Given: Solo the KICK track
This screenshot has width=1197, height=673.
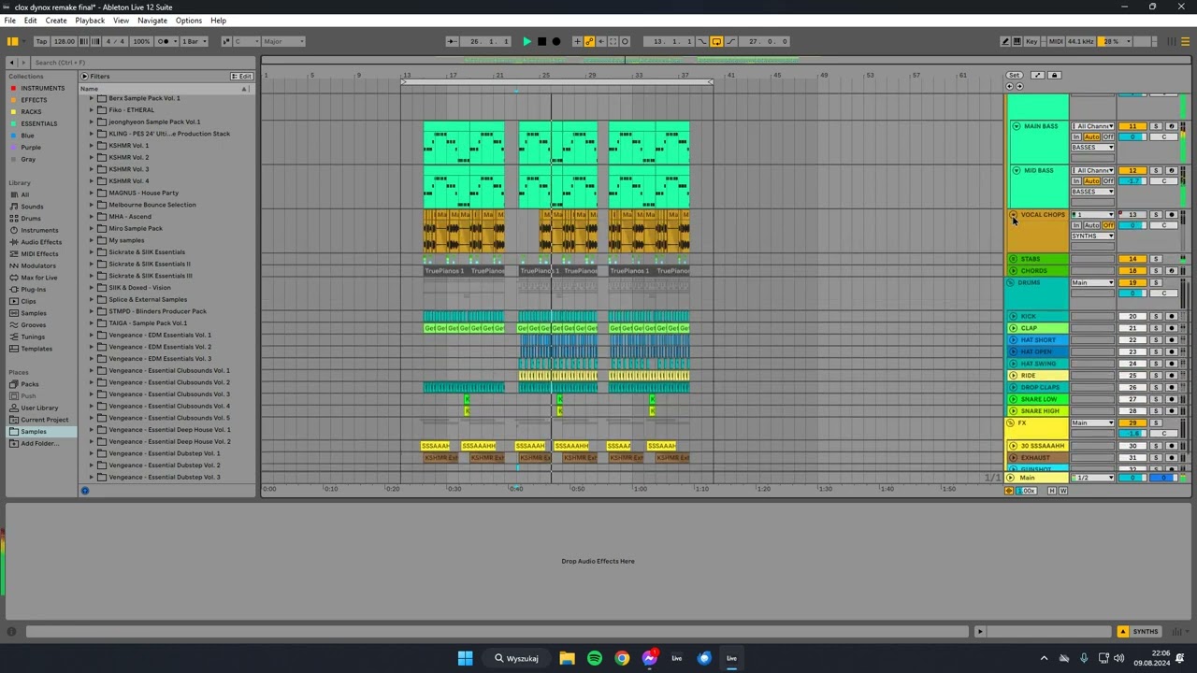Looking at the screenshot, I should pos(1156,317).
